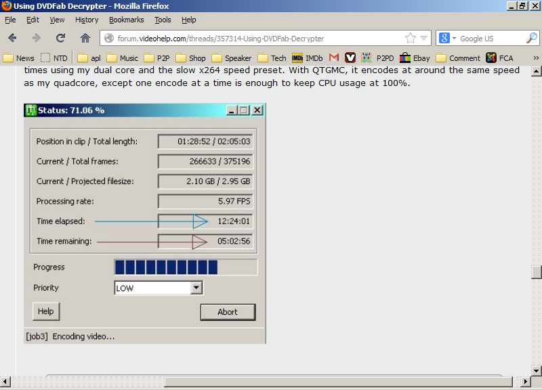Screen dimensions: 542x390
Task: Open the Comment bookmark folder
Action: click(x=459, y=58)
